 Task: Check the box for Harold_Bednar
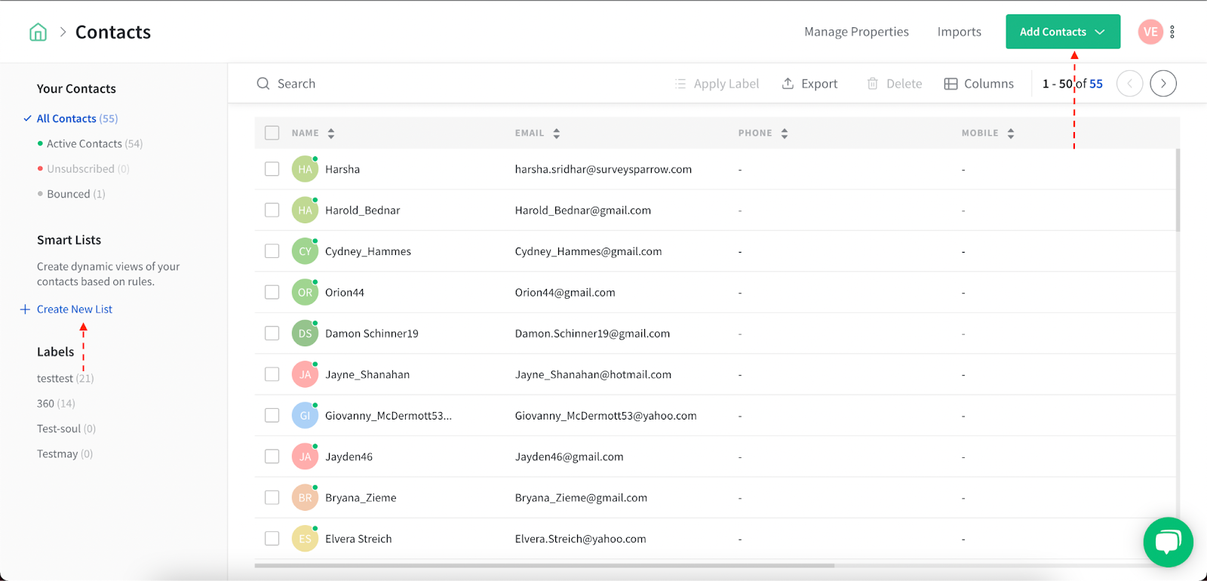272,210
